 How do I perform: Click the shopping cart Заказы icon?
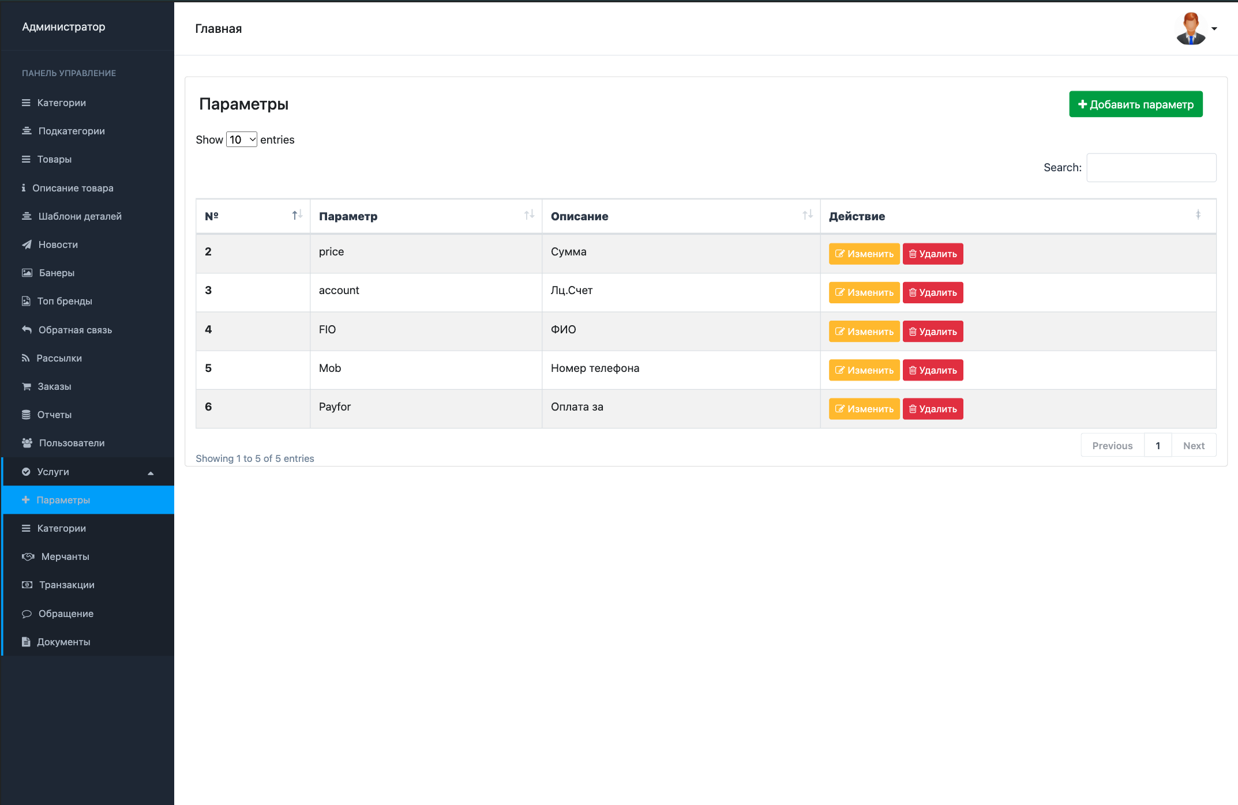click(27, 386)
